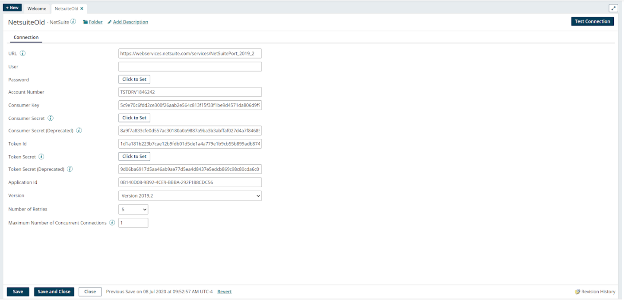Open the URL field info tooltip
Viewport: 624px width, 300px height.
pyautogui.click(x=23, y=53)
